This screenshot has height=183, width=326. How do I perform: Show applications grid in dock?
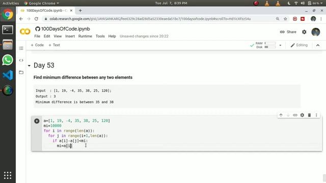pos(8,175)
